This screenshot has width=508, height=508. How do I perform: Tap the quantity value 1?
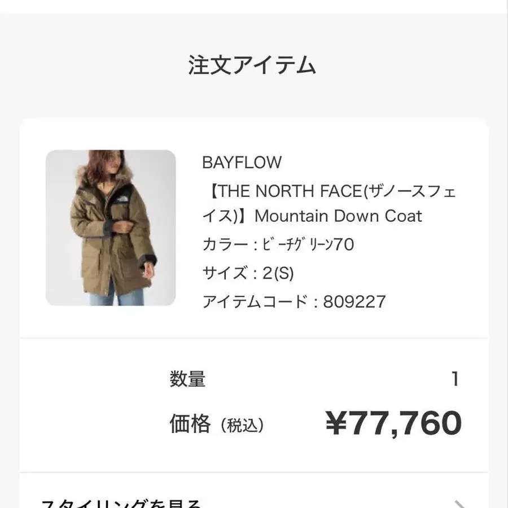pos(455,379)
